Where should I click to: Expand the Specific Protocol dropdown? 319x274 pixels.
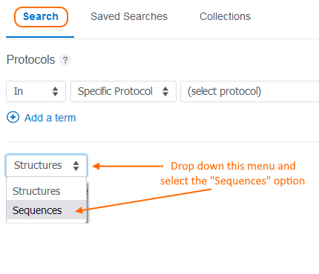pos(123,91)
